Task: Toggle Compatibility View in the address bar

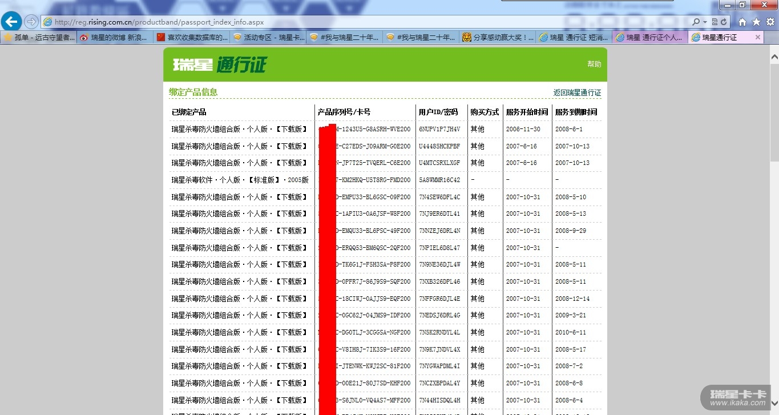Action: click(x=715, y=22)
